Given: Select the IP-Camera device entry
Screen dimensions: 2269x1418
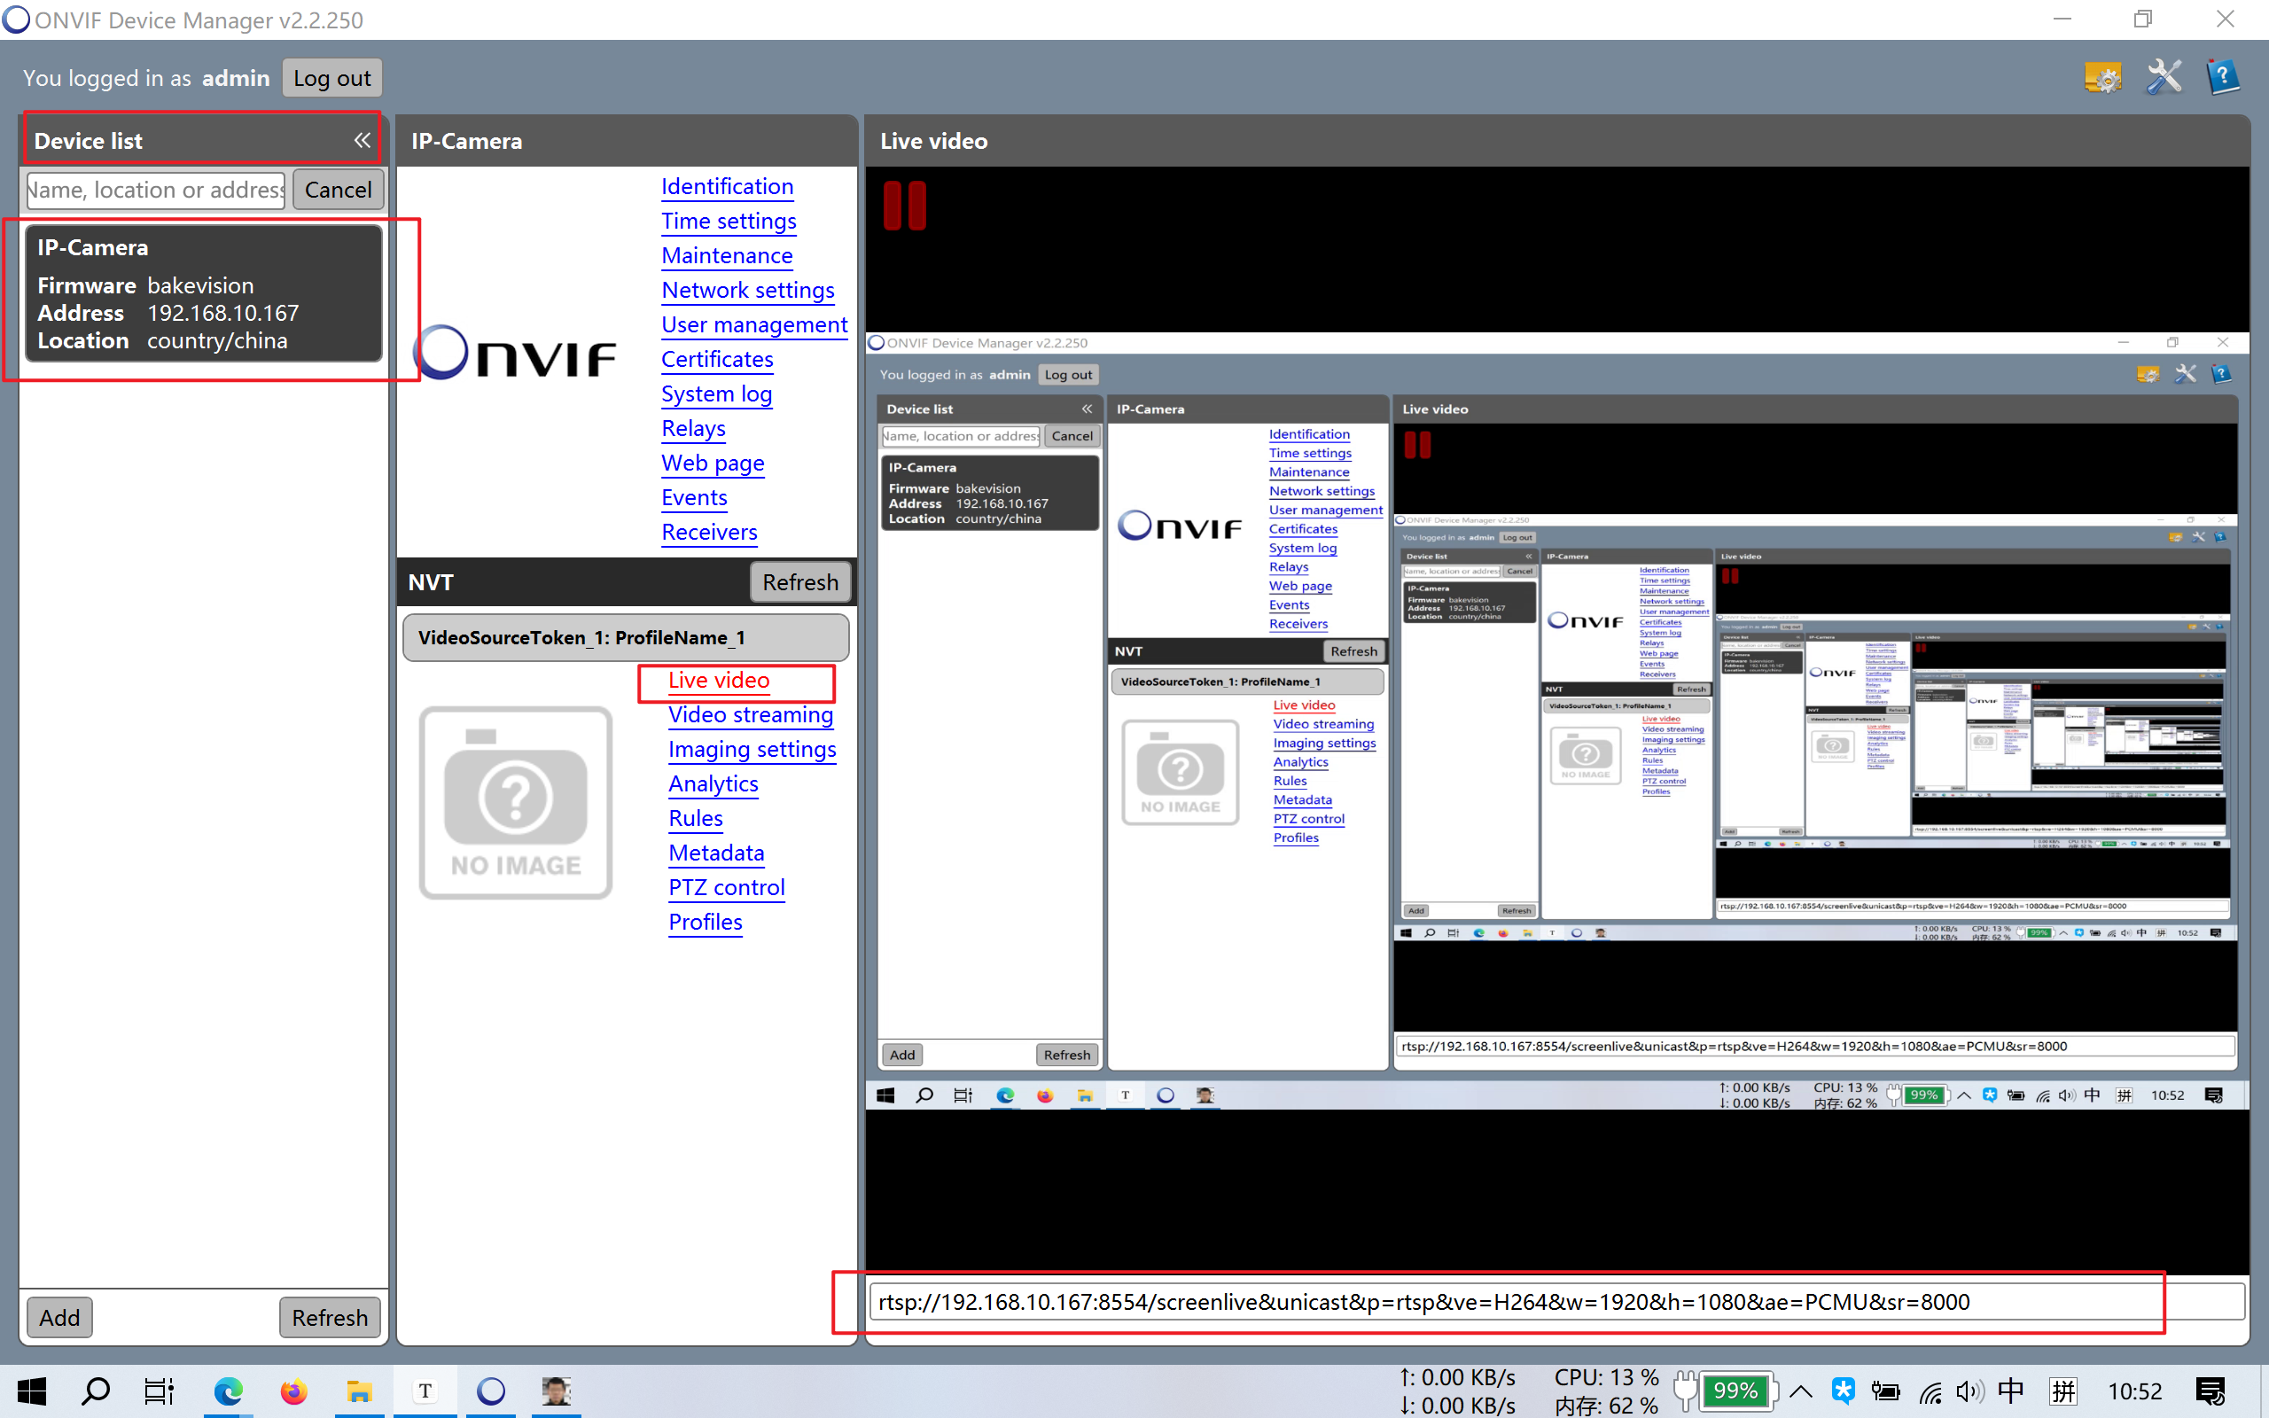Looking at the screenshot, I should (x=202, y=294).
